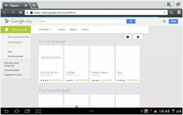Image resolution: width=183 pixels, height=115 pixels.
Task: Open Выбор редакции in sidebar
Action: 15,56
